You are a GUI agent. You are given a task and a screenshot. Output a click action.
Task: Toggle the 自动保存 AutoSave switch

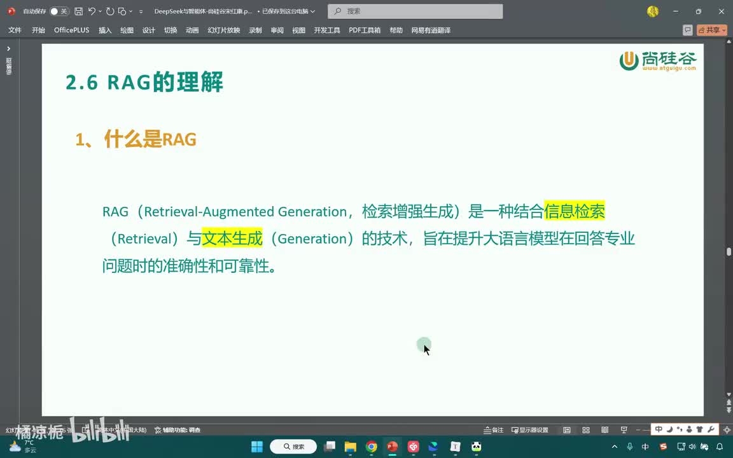(59, 11)
